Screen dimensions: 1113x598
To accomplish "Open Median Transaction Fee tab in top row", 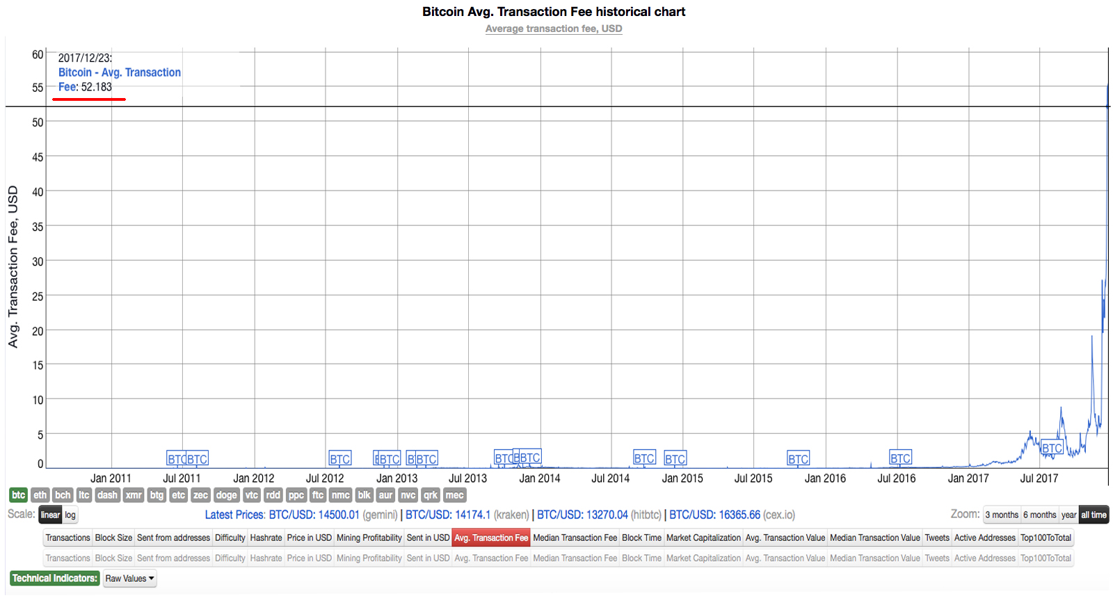I will pos(575,538).
